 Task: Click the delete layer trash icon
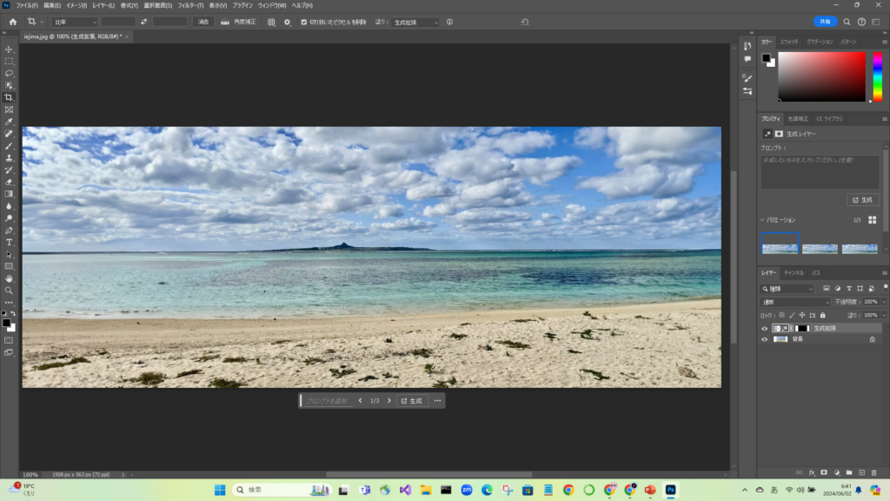(x=875, y=472)
